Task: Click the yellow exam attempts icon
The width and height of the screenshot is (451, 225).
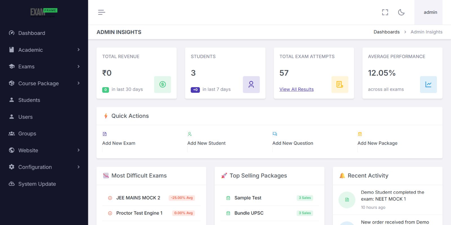Action: [x=340, y=84]
